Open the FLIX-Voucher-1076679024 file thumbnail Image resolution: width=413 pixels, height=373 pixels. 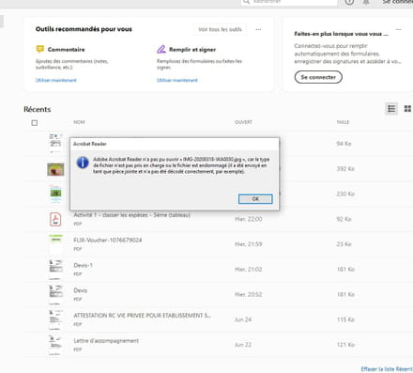[55, 244]
